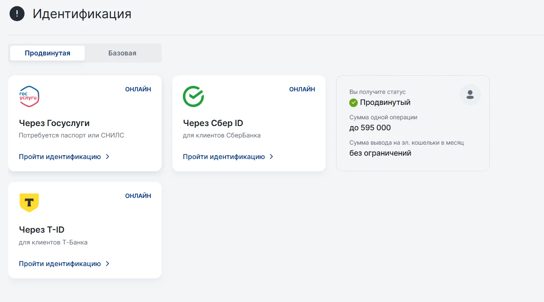The height and width of the screenshot is (302, 544).
Task: Click the Через T-ID card title
Action: click(x=41, y=230)
